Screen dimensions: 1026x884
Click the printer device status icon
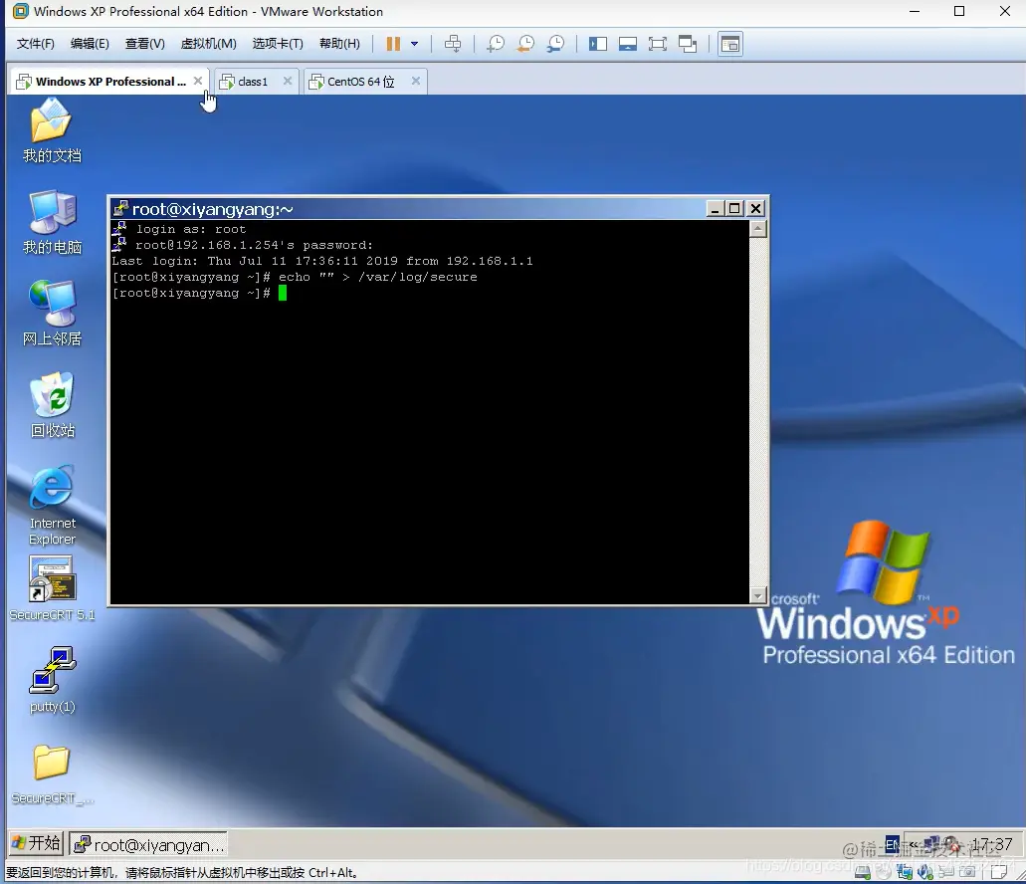pos(946,872)
